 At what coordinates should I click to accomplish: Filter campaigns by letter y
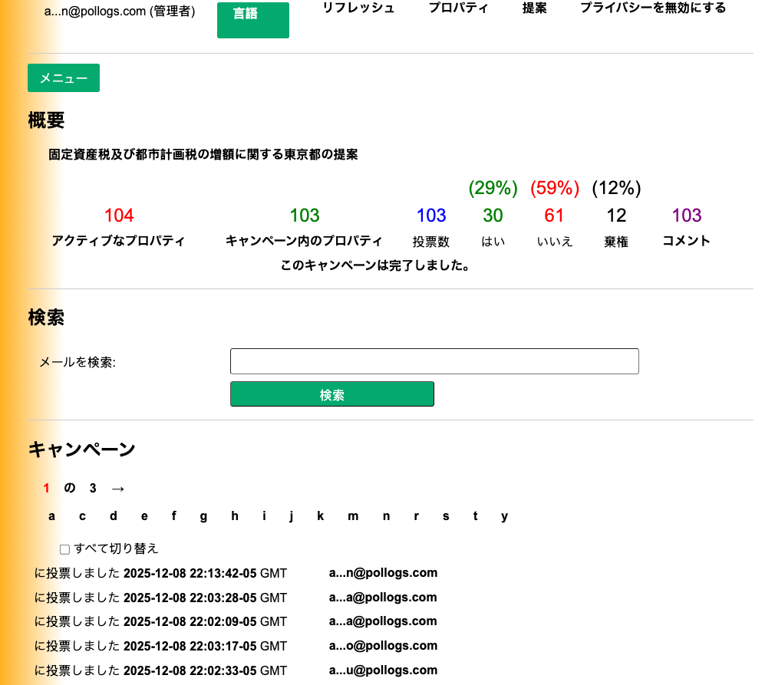505,516
